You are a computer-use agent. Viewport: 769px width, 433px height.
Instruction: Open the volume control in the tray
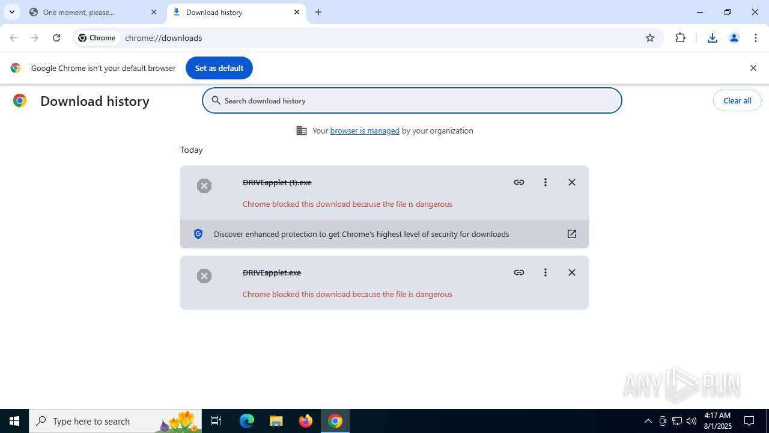coord(691,421)
